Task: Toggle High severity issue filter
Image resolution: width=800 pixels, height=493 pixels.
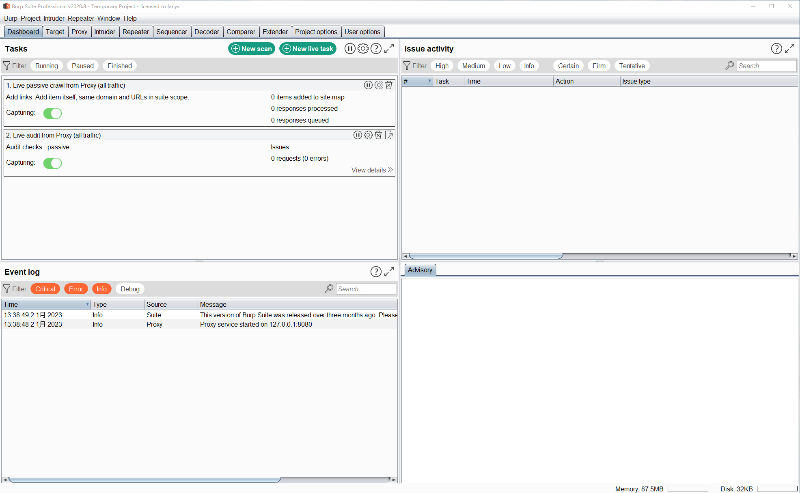Action: pos(442,66)
